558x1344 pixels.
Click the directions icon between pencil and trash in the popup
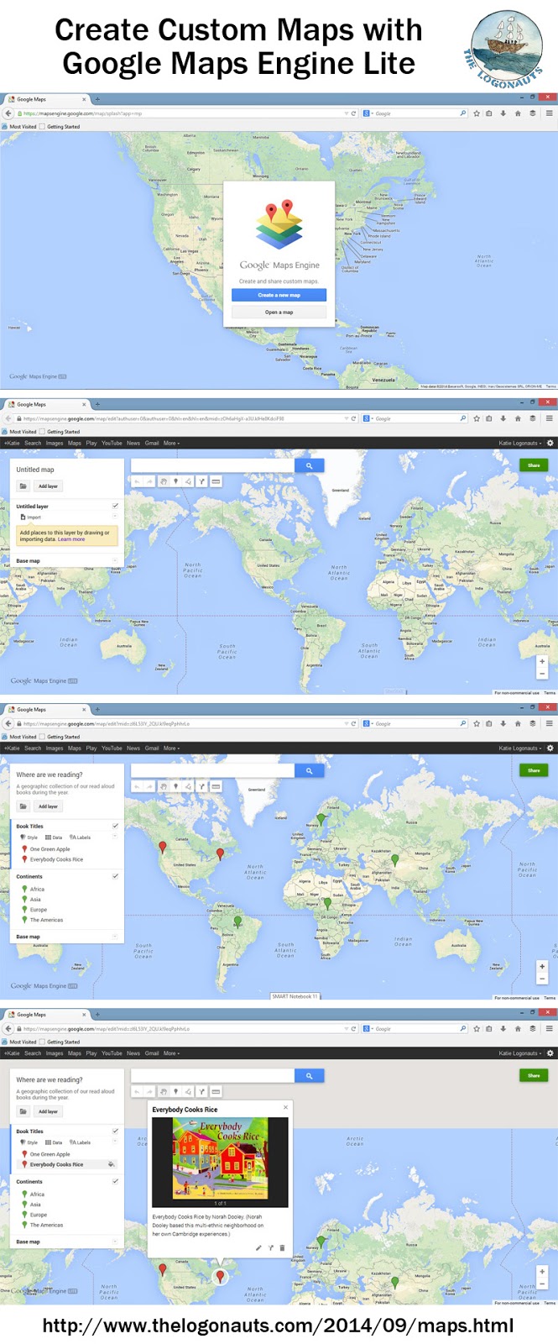coord(270,1248)
